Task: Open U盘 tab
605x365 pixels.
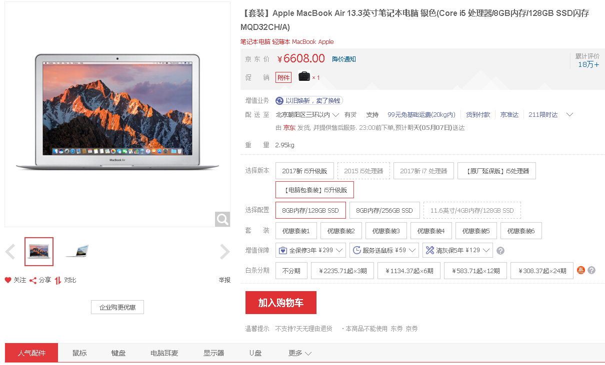Action: pyautogui.click(x=255, y=353)
